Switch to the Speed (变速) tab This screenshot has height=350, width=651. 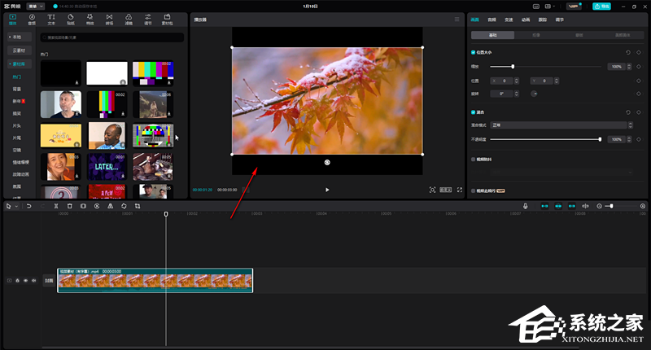509,20
